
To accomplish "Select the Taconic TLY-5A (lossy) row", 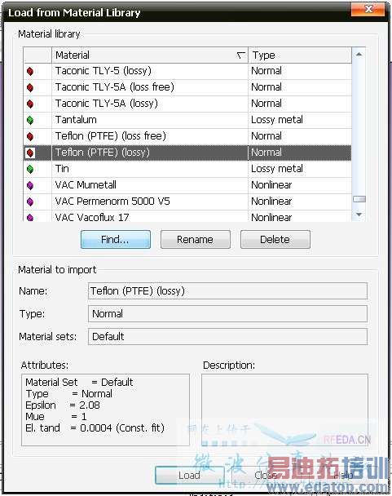I will point(187,104).
